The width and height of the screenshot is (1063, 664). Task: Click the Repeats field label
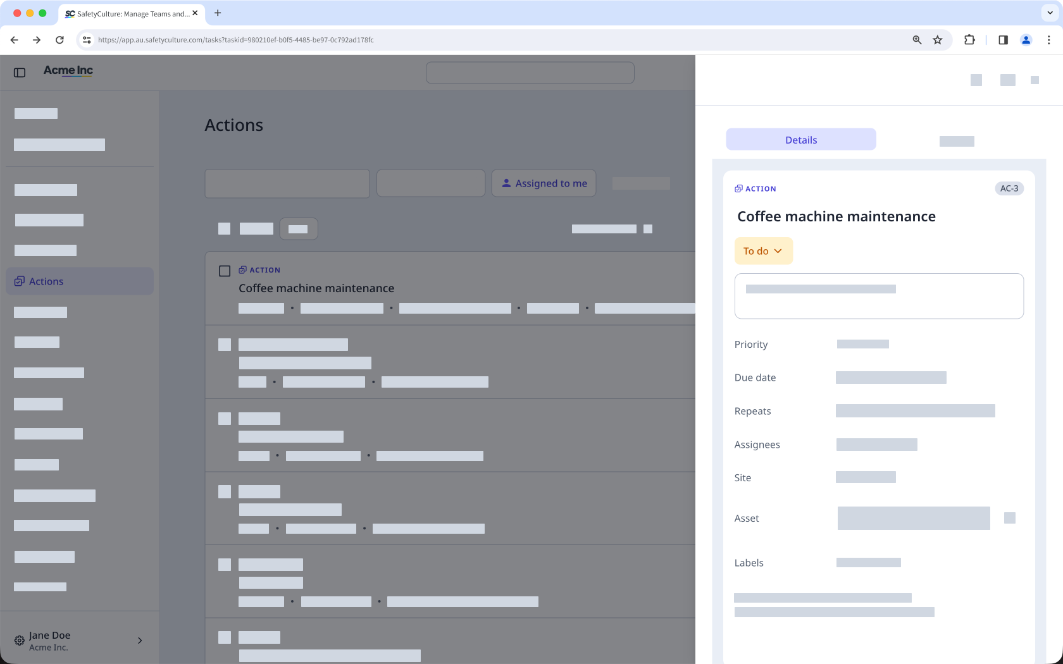pyautogui.click(x=752, y=411)
